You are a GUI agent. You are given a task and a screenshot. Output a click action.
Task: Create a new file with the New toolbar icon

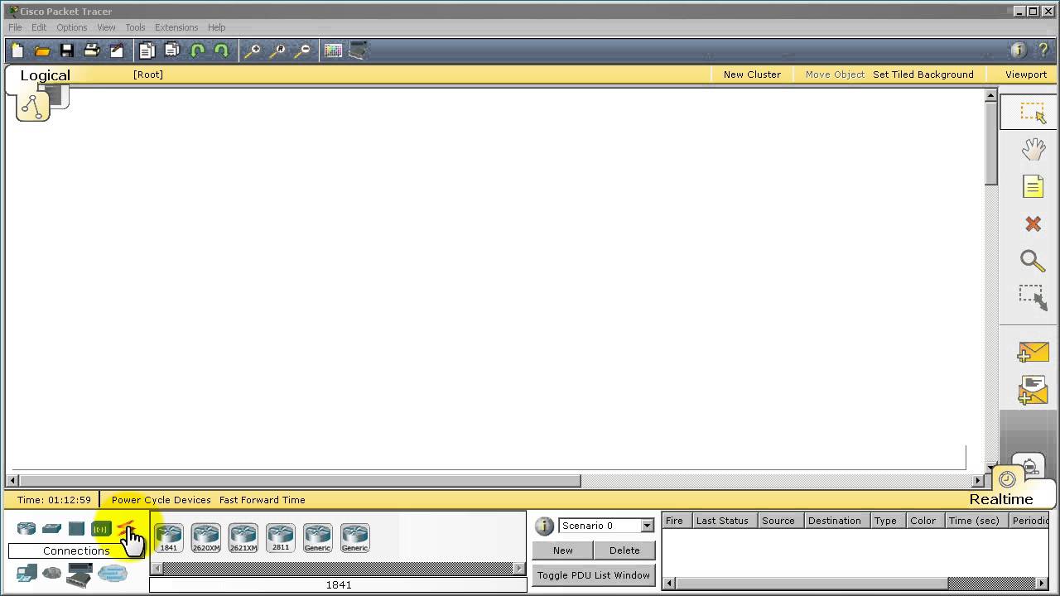click(x=17, y=50)
